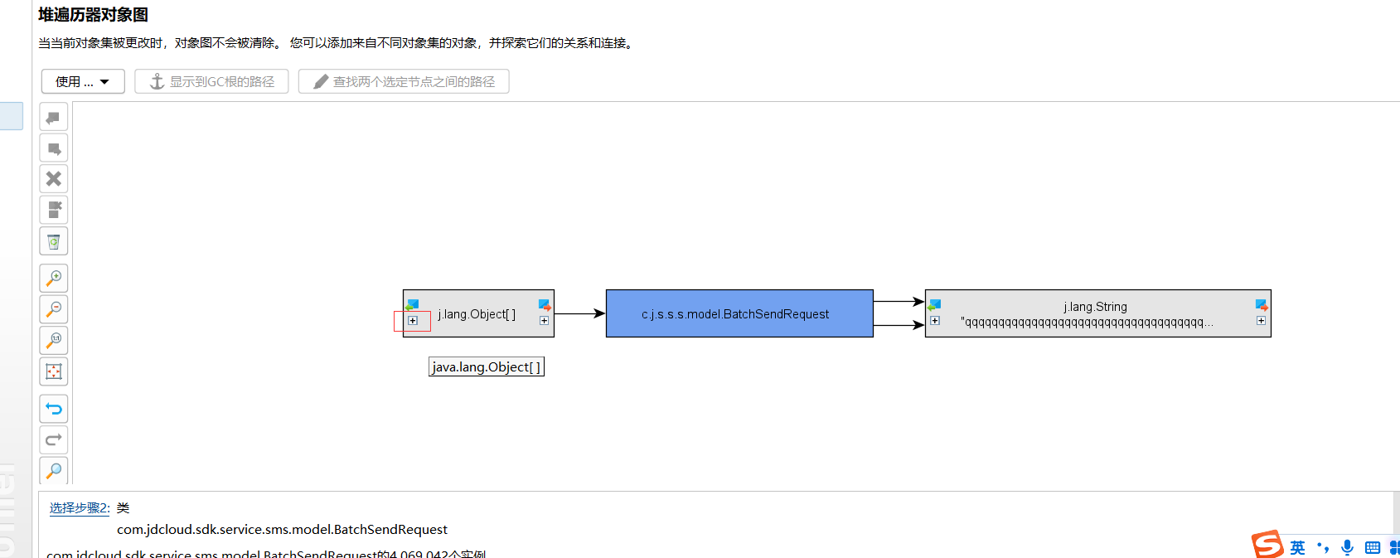This screenshot has height=558, width=1400.
Task: Click the show incoming references toolbar icon
Action: click(x=54, y=117)
